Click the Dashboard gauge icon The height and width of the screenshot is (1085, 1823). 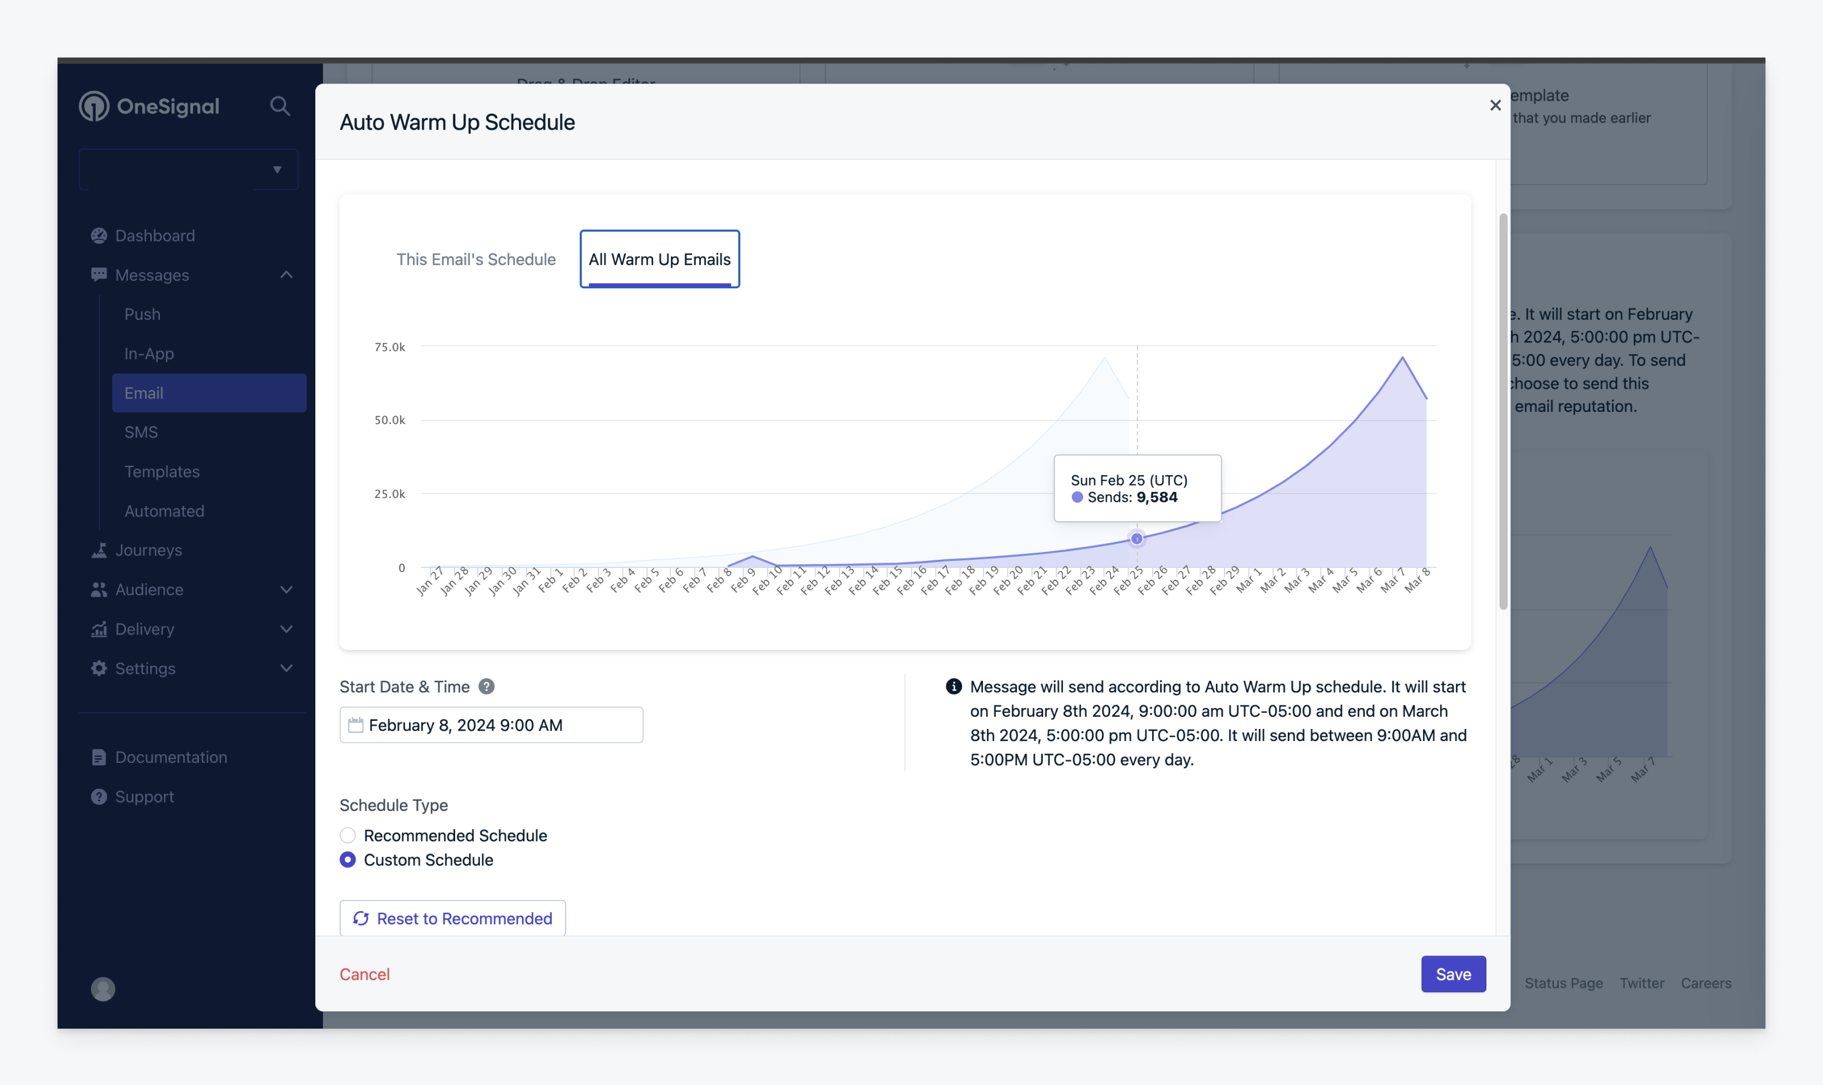point(99,235)
